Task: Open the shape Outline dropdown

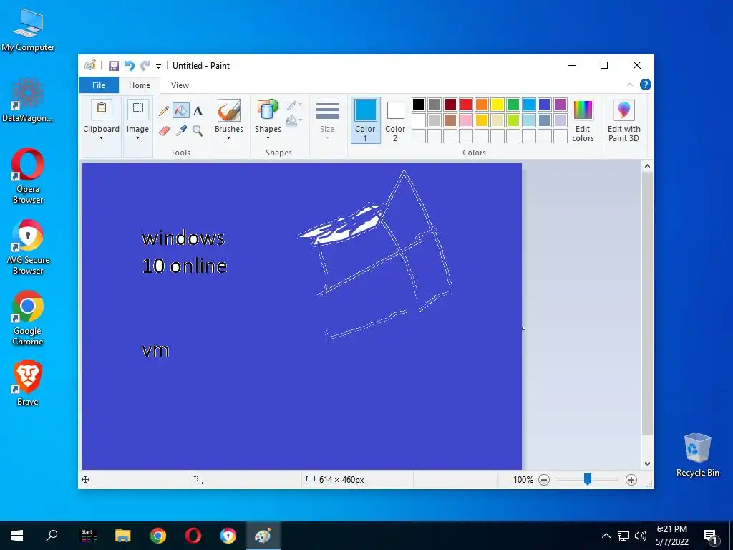Action: 293,105
